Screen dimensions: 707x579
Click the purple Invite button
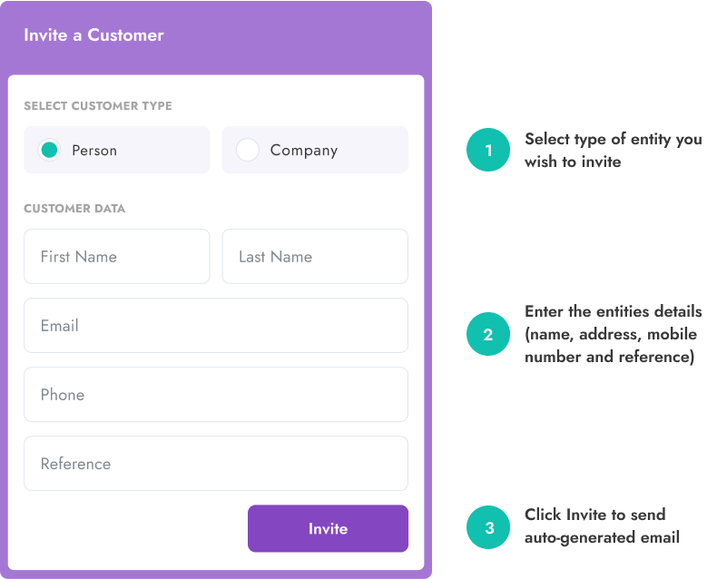(x=328, y=528)
